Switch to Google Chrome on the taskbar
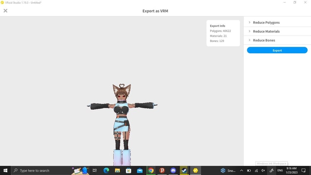311x175 pixels. click(x=151, y=170)
